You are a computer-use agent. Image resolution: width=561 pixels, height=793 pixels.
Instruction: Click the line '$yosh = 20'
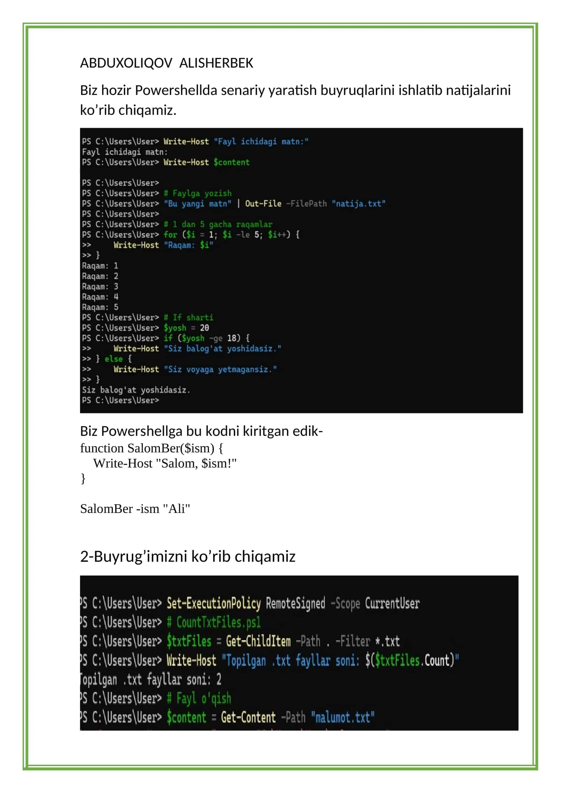coord(146,328)
